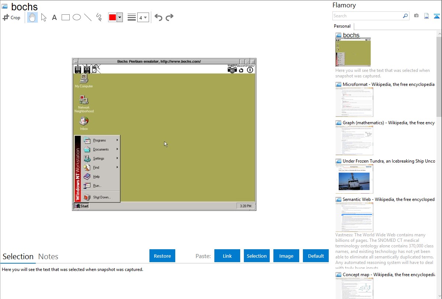Click the Concept map - Wikipedia title
Screen dimensions: 442x299
tap(389, 274)
